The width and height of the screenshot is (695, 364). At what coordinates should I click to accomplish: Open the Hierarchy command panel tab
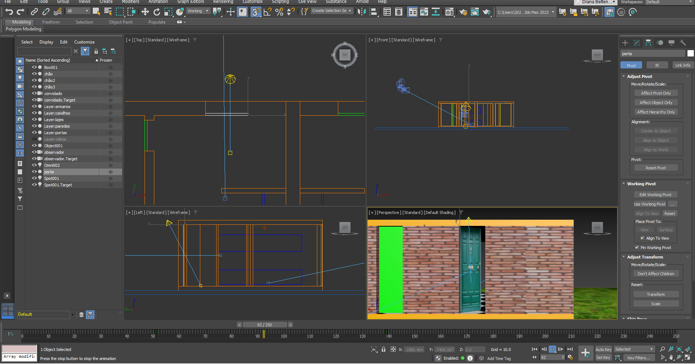648,43
